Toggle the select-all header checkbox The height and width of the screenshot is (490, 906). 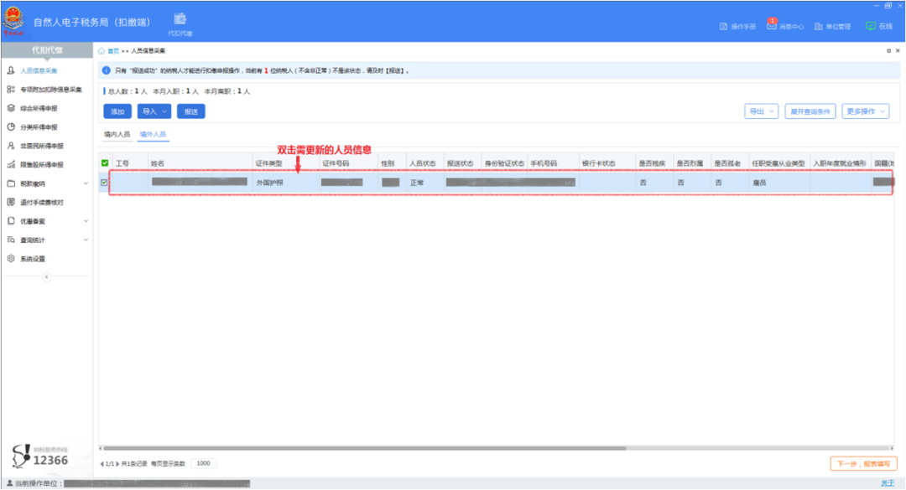pos(105,162)
